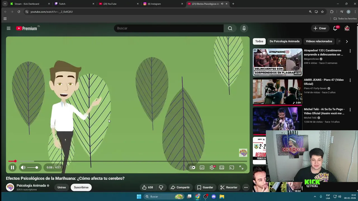
Task: Click the channel watermark in video corner
Action: click(243, 153)
